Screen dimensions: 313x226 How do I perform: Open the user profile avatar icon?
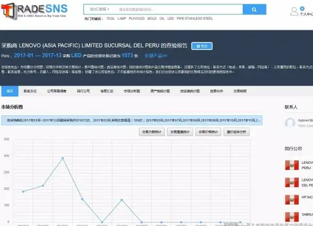(x=294, y=11)
